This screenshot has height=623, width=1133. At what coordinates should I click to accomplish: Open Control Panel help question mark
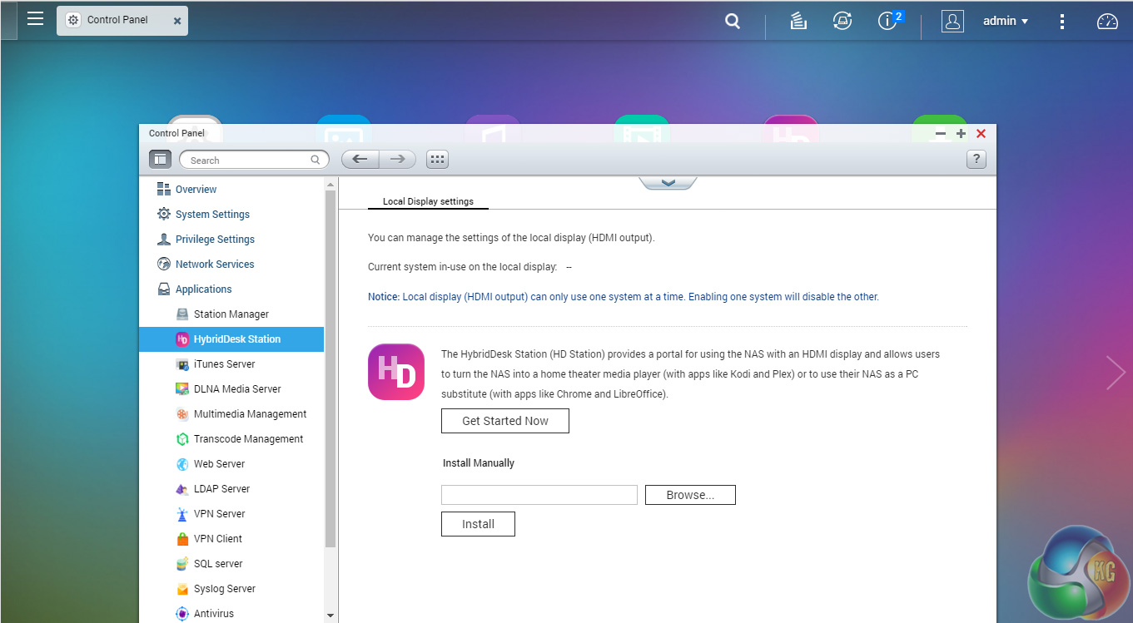pyautogui.click(x=976, y=160)
